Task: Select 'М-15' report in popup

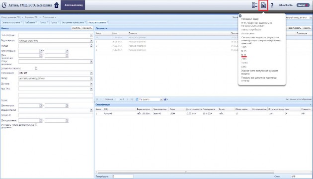Action: (244, 51)
